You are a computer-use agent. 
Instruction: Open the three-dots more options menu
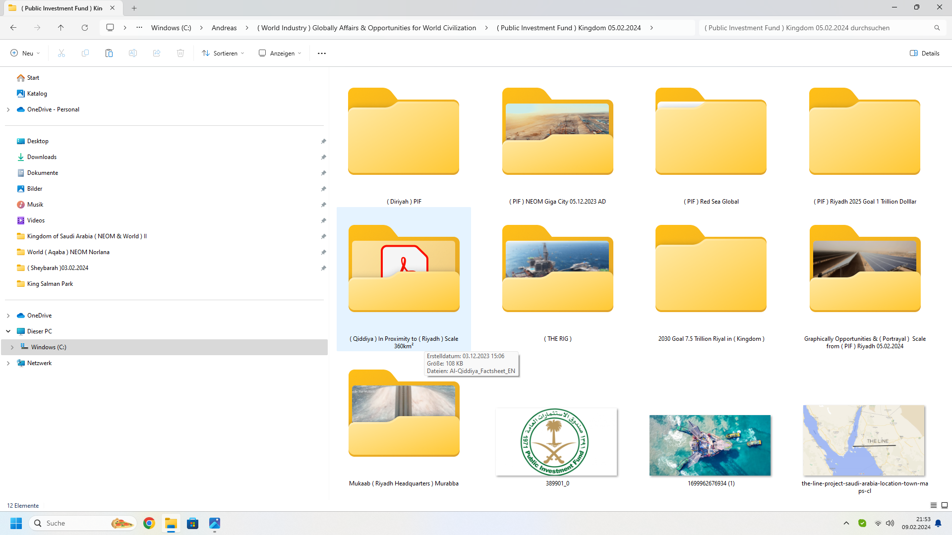point(322,53)
